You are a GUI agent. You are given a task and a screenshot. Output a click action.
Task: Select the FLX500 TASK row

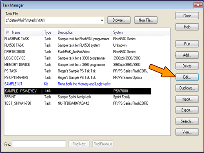(x=78, y=45)
